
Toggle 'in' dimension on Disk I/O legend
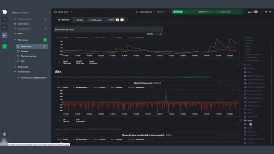pos(66,121)
